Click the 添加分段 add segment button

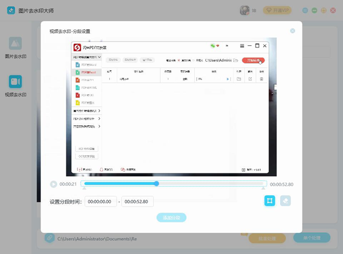(x=171, y=217)
